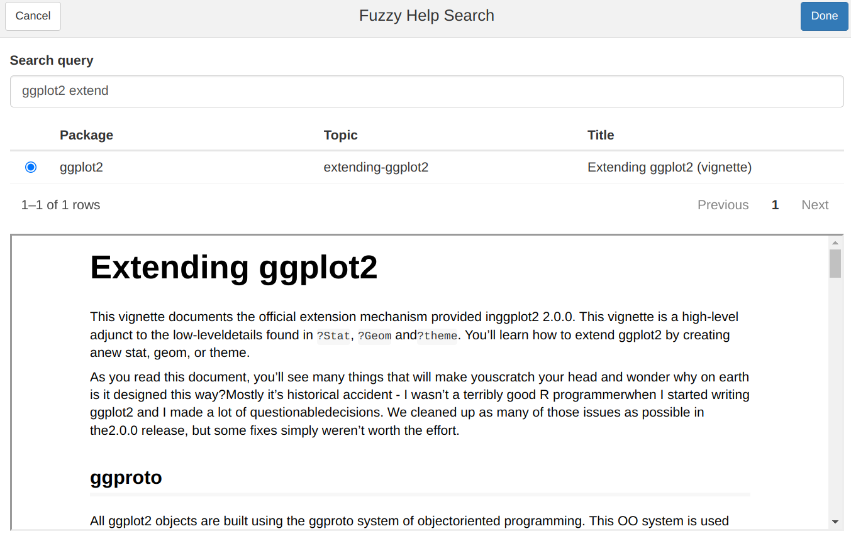Focus the Search query input field
The height and width of the screenshot is (541, 851).
426,92
